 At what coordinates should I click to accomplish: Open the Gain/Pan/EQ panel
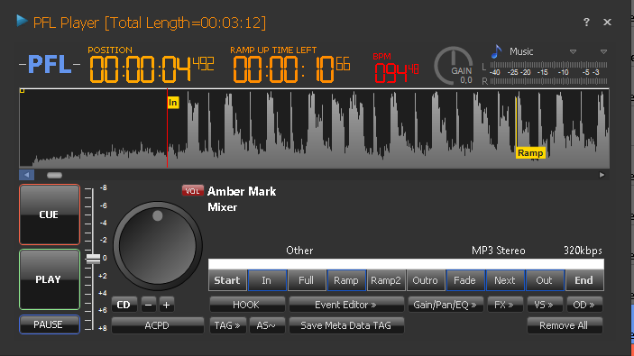[x=445, y=305]
